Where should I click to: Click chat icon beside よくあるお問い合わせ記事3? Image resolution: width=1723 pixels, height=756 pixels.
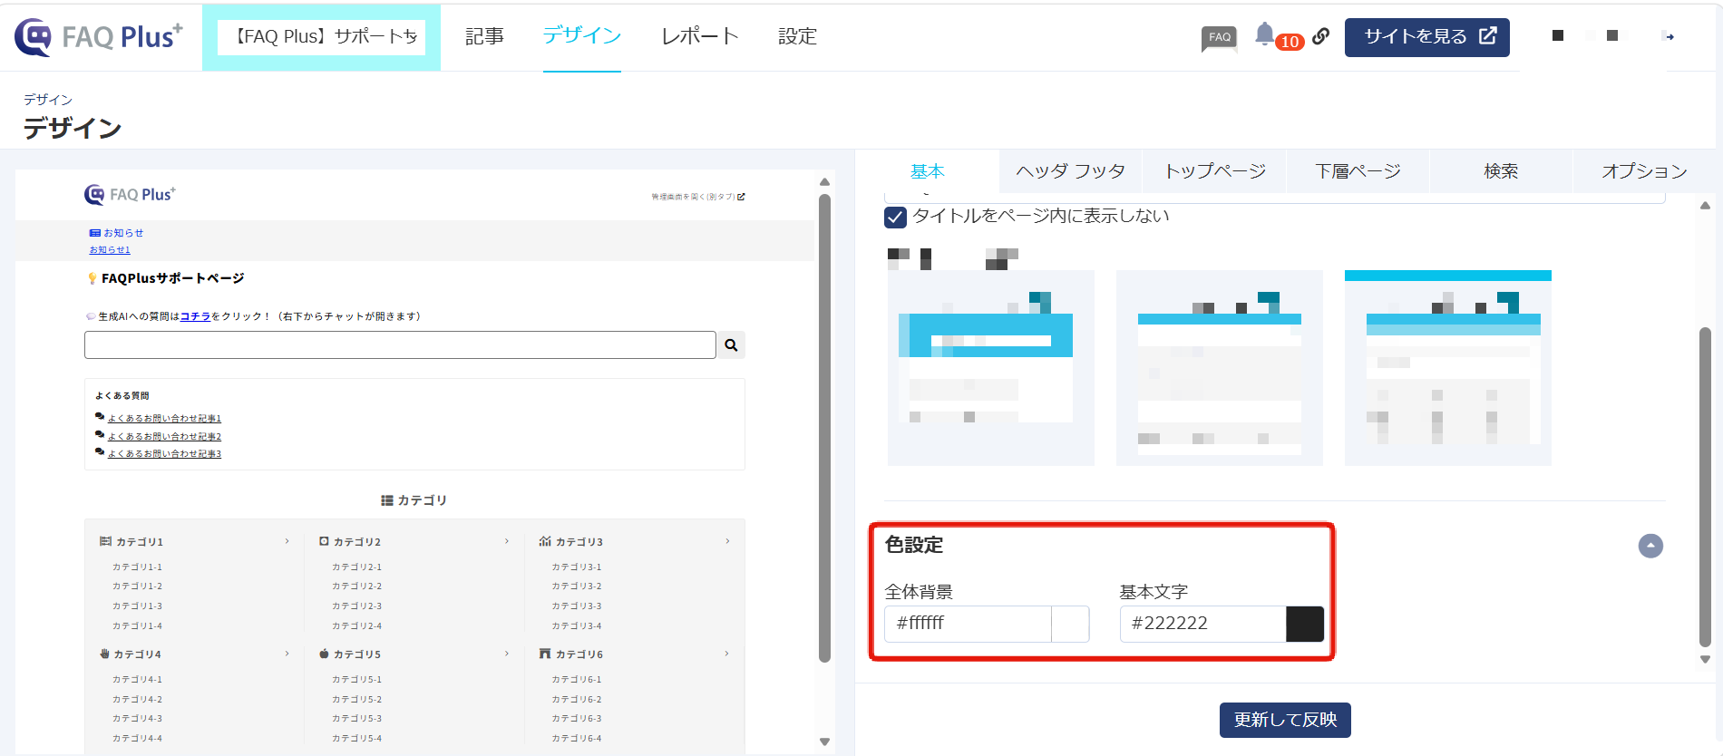pyautogui.click(x=100, y=452)
